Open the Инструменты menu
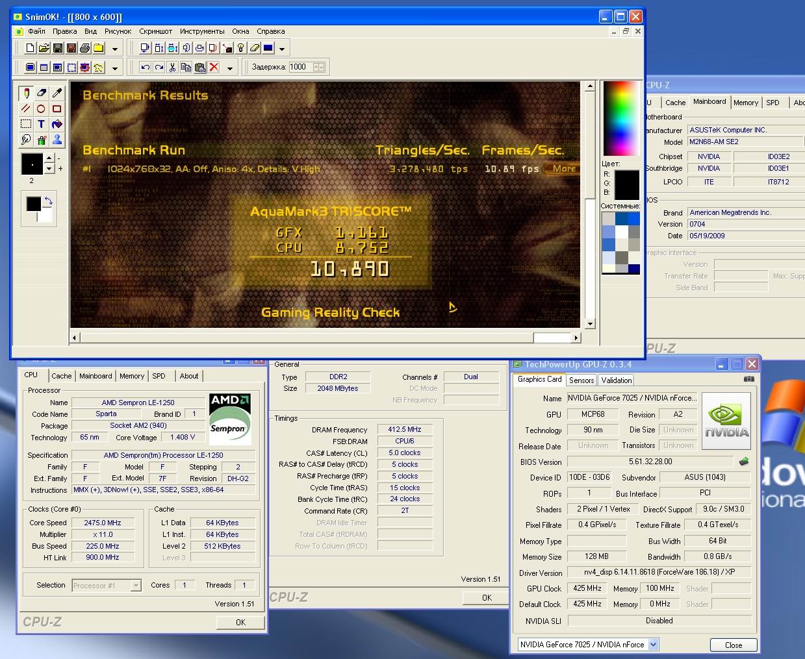Screen dimensions: 805x659 point(202,31)
